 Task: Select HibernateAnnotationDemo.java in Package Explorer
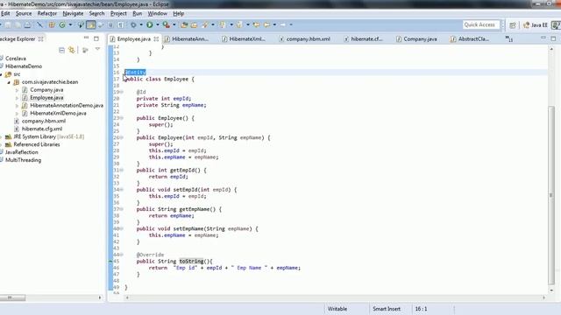(x=67, y=105)
